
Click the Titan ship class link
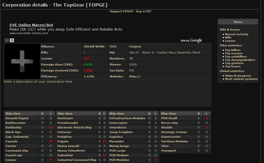pyautogui.click(x=165, y=146)
